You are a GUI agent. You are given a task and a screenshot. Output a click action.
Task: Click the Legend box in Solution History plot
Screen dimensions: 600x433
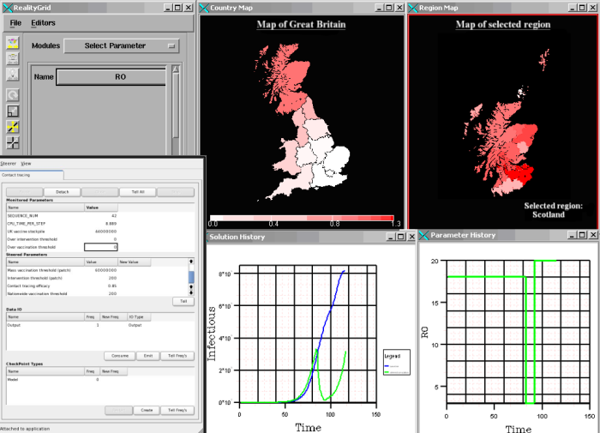[397, 362]
